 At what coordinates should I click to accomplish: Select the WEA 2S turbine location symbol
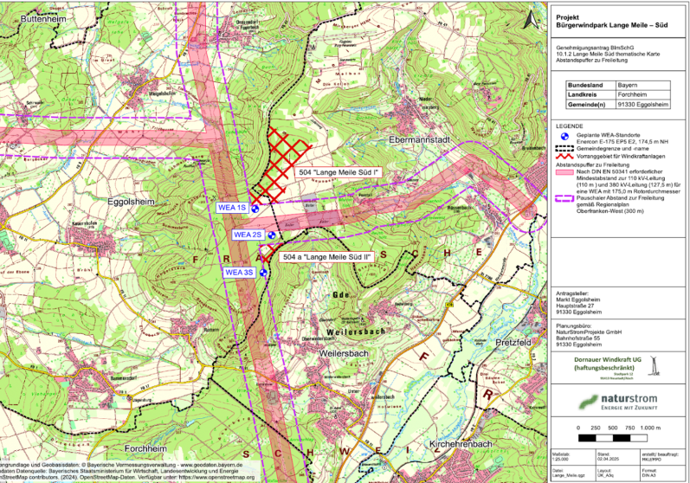(271, 234)
